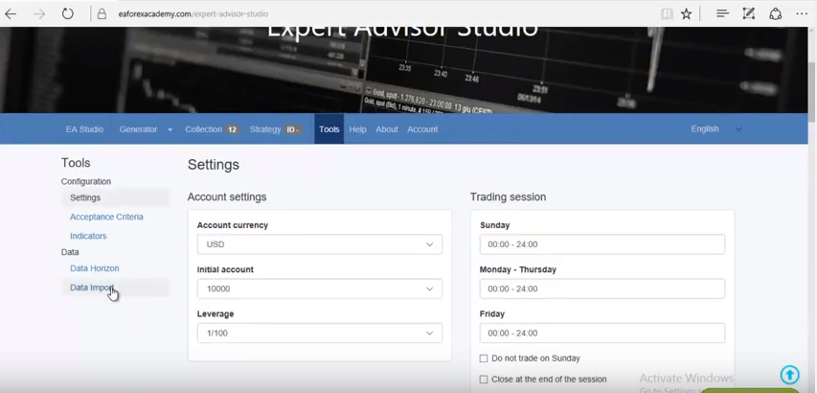
Task: Open browser more options ellipsis
Action: pos(802,14)
